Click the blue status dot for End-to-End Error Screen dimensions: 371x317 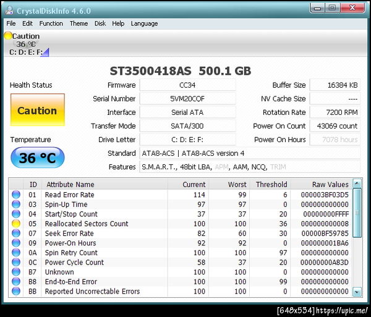click(16, 282)
